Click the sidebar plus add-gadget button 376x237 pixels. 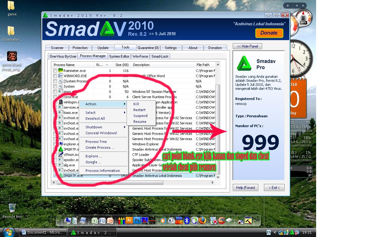point(288,6)
